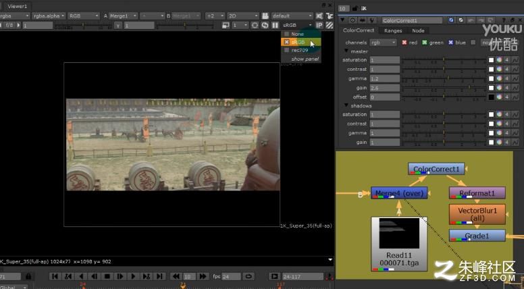Select the Merge4 (over) node
This screenshot has height=289, width=524.
(x=399, y=192)
